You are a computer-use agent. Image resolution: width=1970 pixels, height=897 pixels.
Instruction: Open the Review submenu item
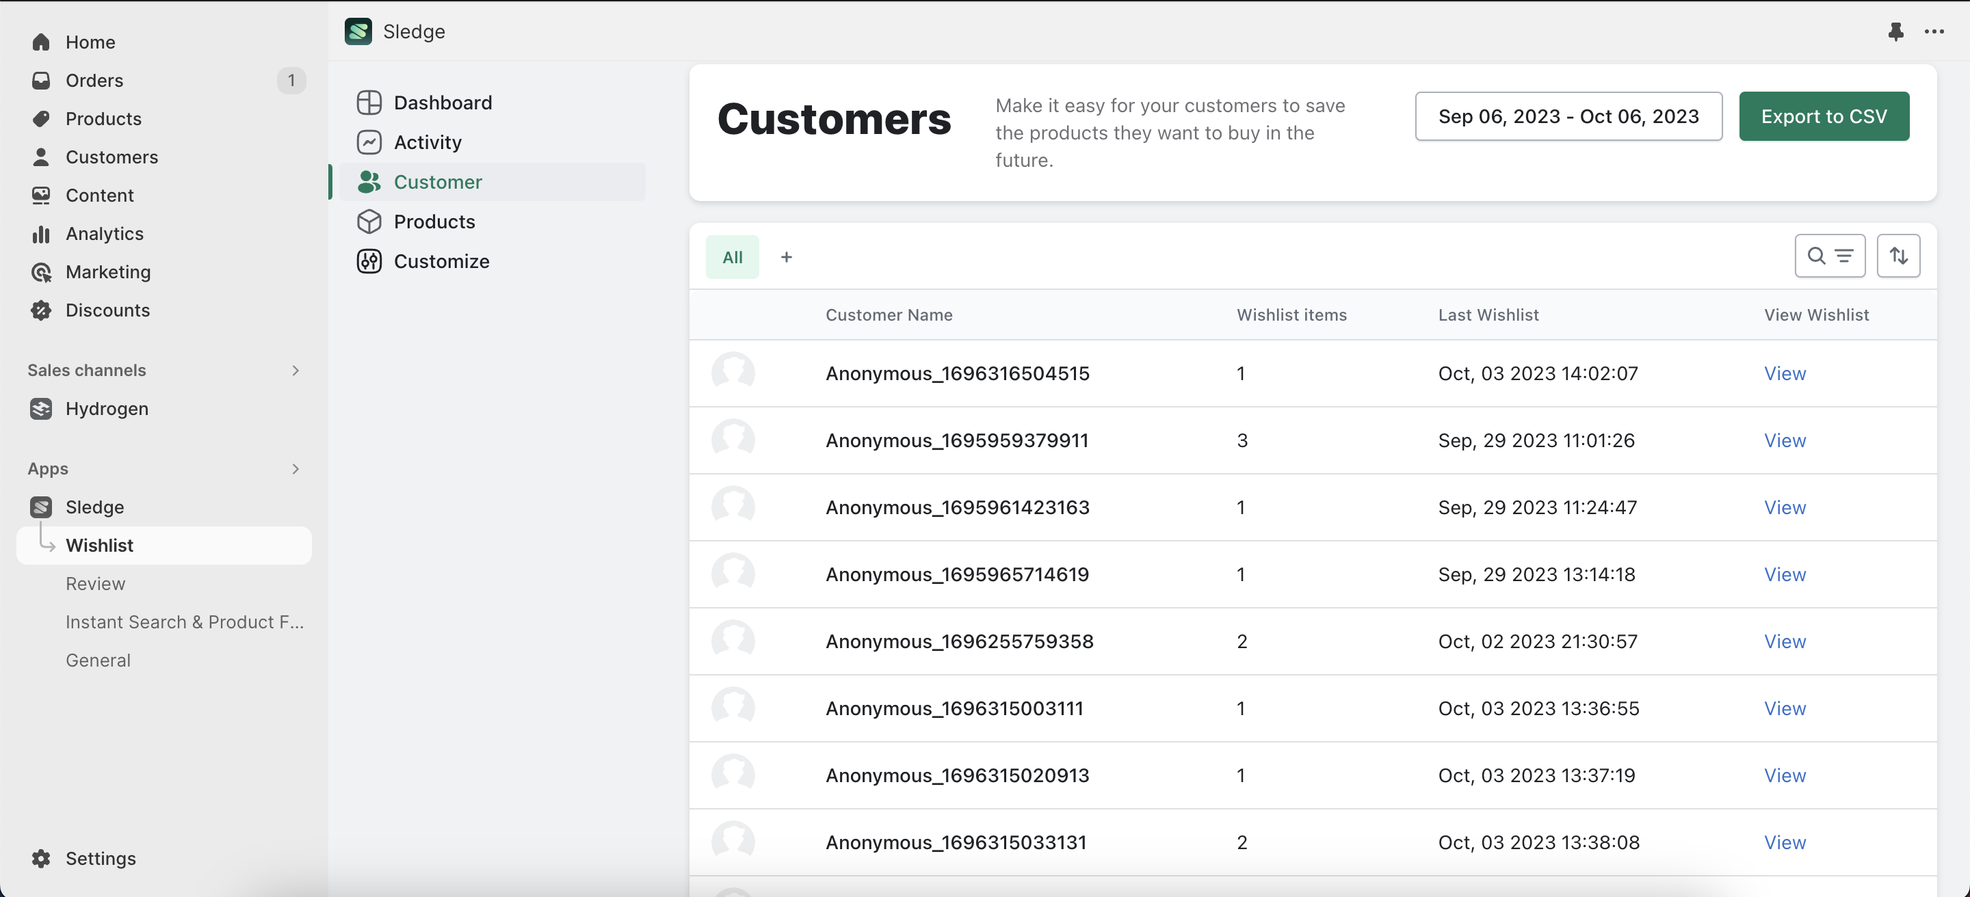tap(95, 584)
